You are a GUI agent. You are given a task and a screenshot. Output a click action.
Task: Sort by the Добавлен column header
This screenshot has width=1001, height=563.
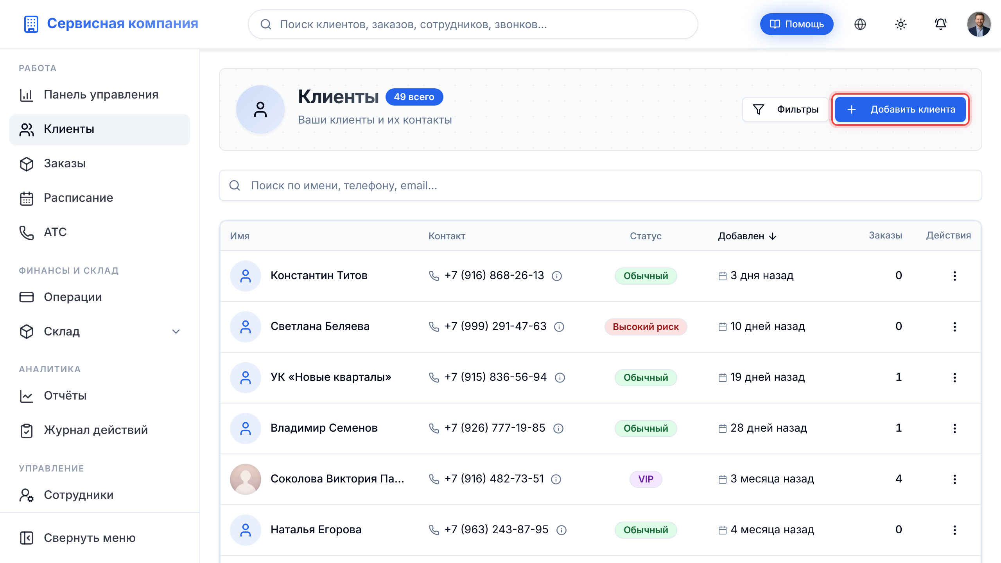tap(747, 236)
